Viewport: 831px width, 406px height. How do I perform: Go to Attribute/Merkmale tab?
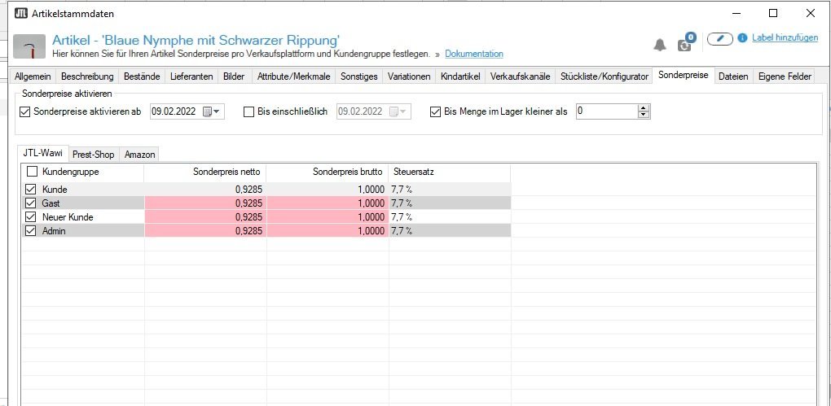click(x=293, y=76)
